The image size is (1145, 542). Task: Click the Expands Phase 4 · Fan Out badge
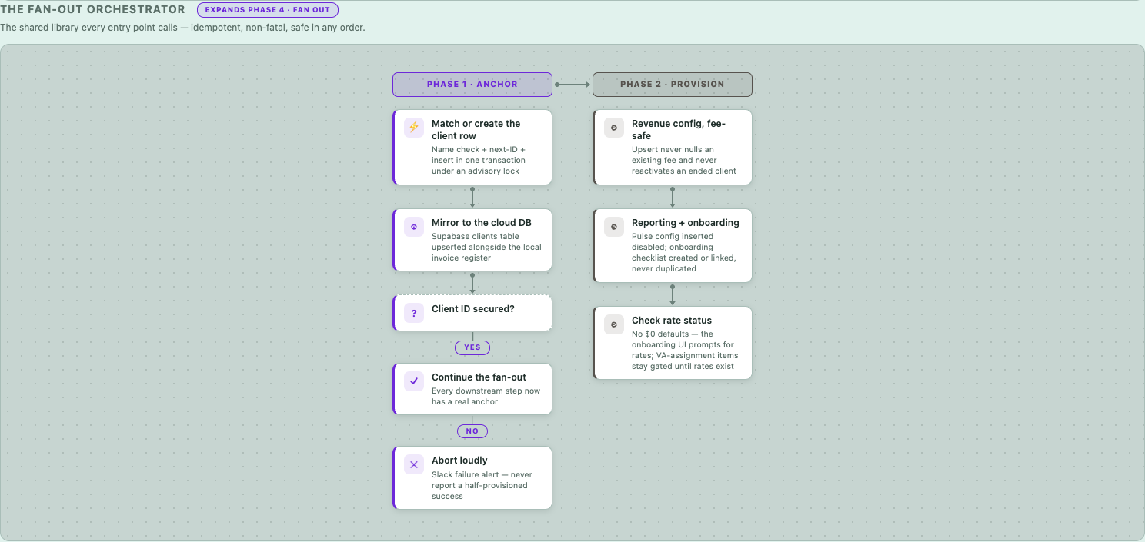[x=268, y=10]
